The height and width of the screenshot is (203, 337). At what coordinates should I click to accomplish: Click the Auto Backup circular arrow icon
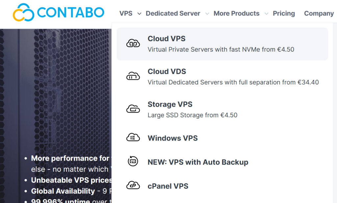[133, 161]
